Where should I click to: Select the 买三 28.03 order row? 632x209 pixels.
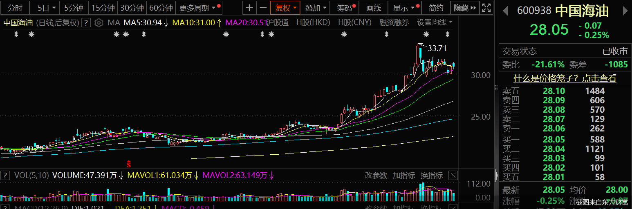click(565, 158)
